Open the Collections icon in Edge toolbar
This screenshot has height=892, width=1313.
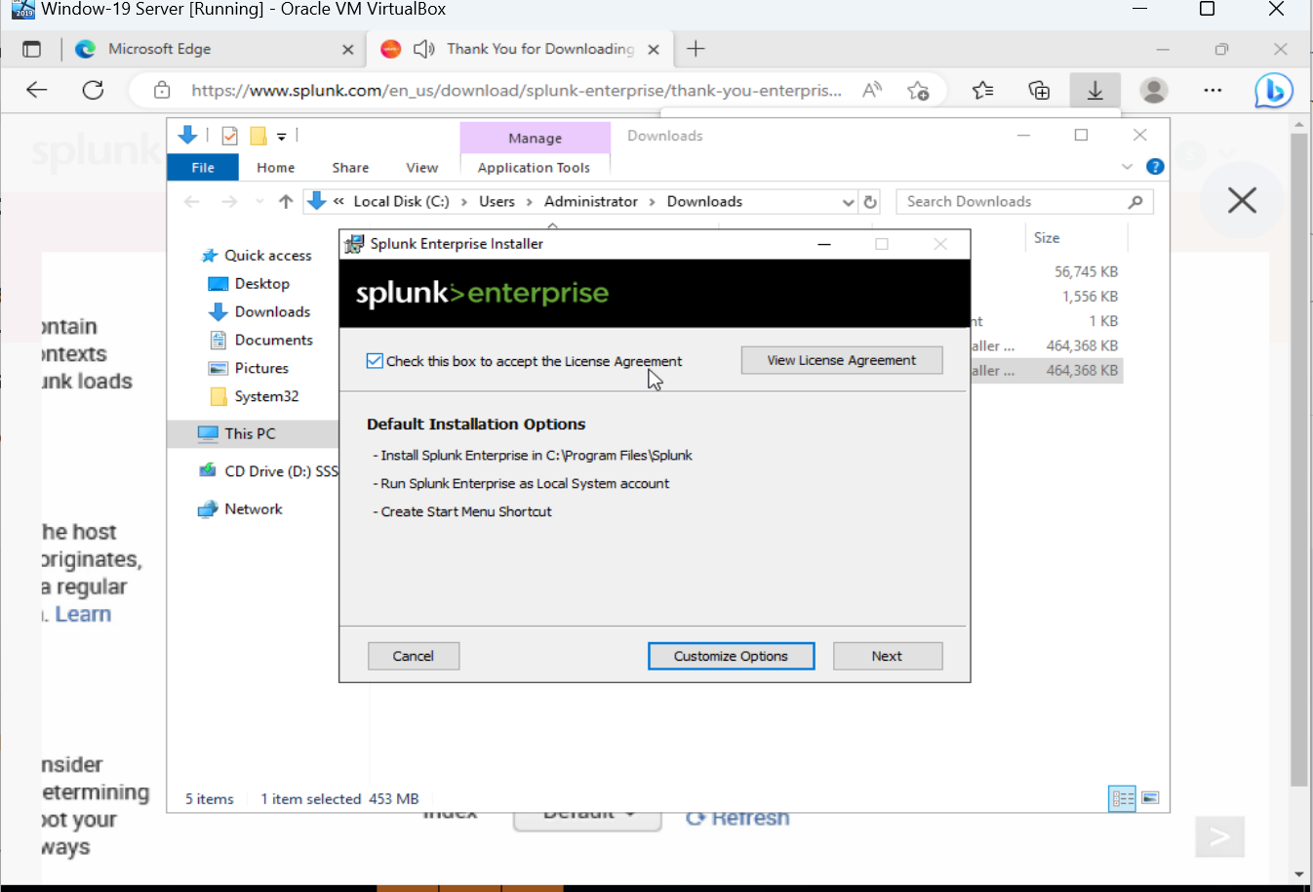[x=1039, y=91]
